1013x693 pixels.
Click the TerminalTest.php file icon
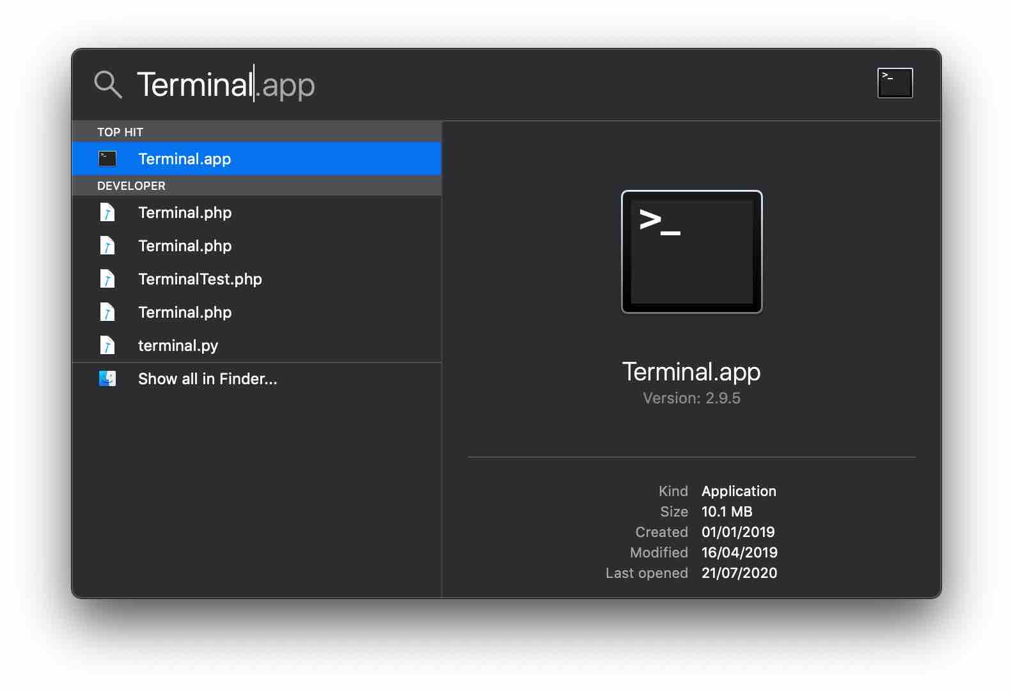(107, 279)
